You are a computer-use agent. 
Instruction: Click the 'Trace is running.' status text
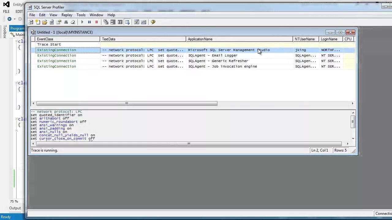click(44, 150)
